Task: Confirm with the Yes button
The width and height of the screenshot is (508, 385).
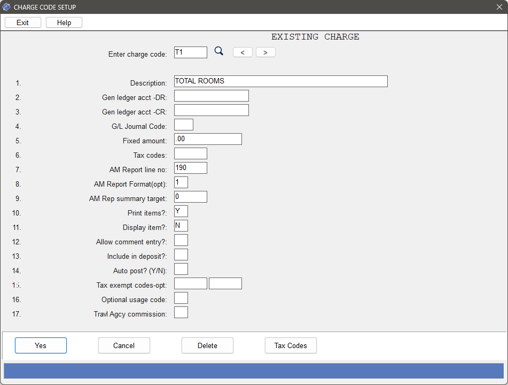Action: click(x=41, y=345)
